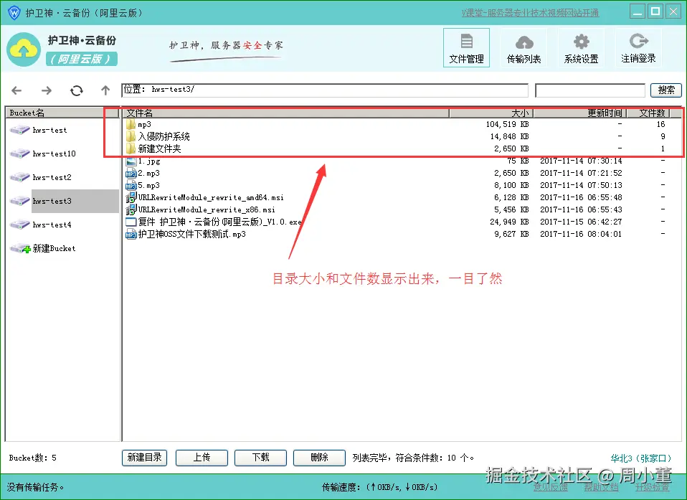Maximize the 护卫神·云备份 window

(x=655, y=11)
